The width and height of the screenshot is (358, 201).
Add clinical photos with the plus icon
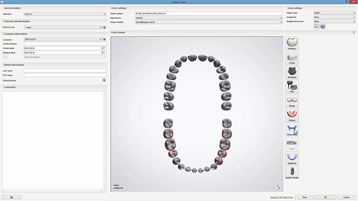[x=104, y=80]
